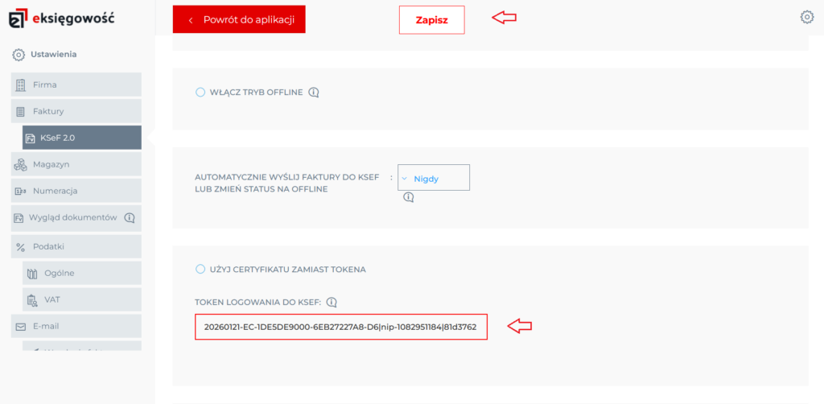Image resolution: width=824 pixels, height=404 pixels.
Task: Click Powrót do aplikacji button
Action: pyautogui.click(x=239, y=19)
